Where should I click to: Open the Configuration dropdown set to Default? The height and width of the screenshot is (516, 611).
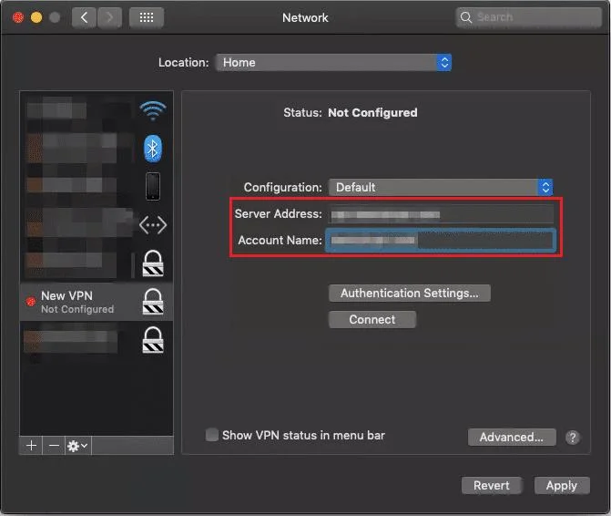(x=441, y=187)
